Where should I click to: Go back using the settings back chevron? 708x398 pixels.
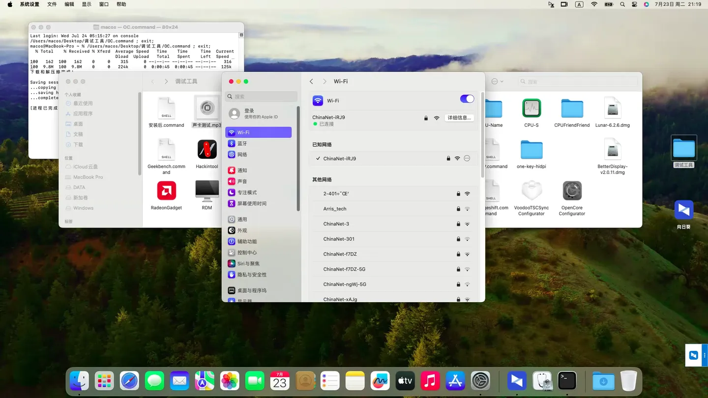pos(311,82)
